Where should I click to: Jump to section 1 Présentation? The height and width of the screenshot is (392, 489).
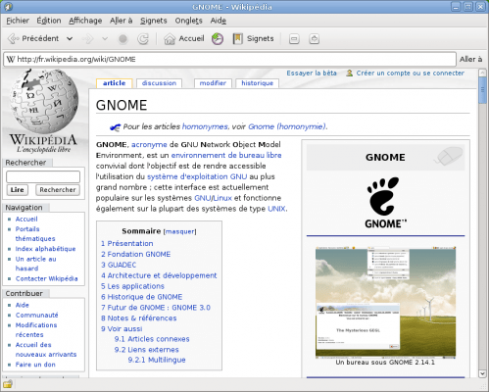(x=126, y=243)
